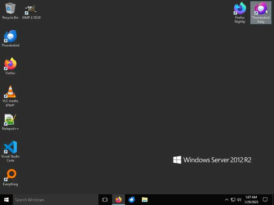
Task: Select the Visual Studio Code shortcut
Action: coord(10,151)
